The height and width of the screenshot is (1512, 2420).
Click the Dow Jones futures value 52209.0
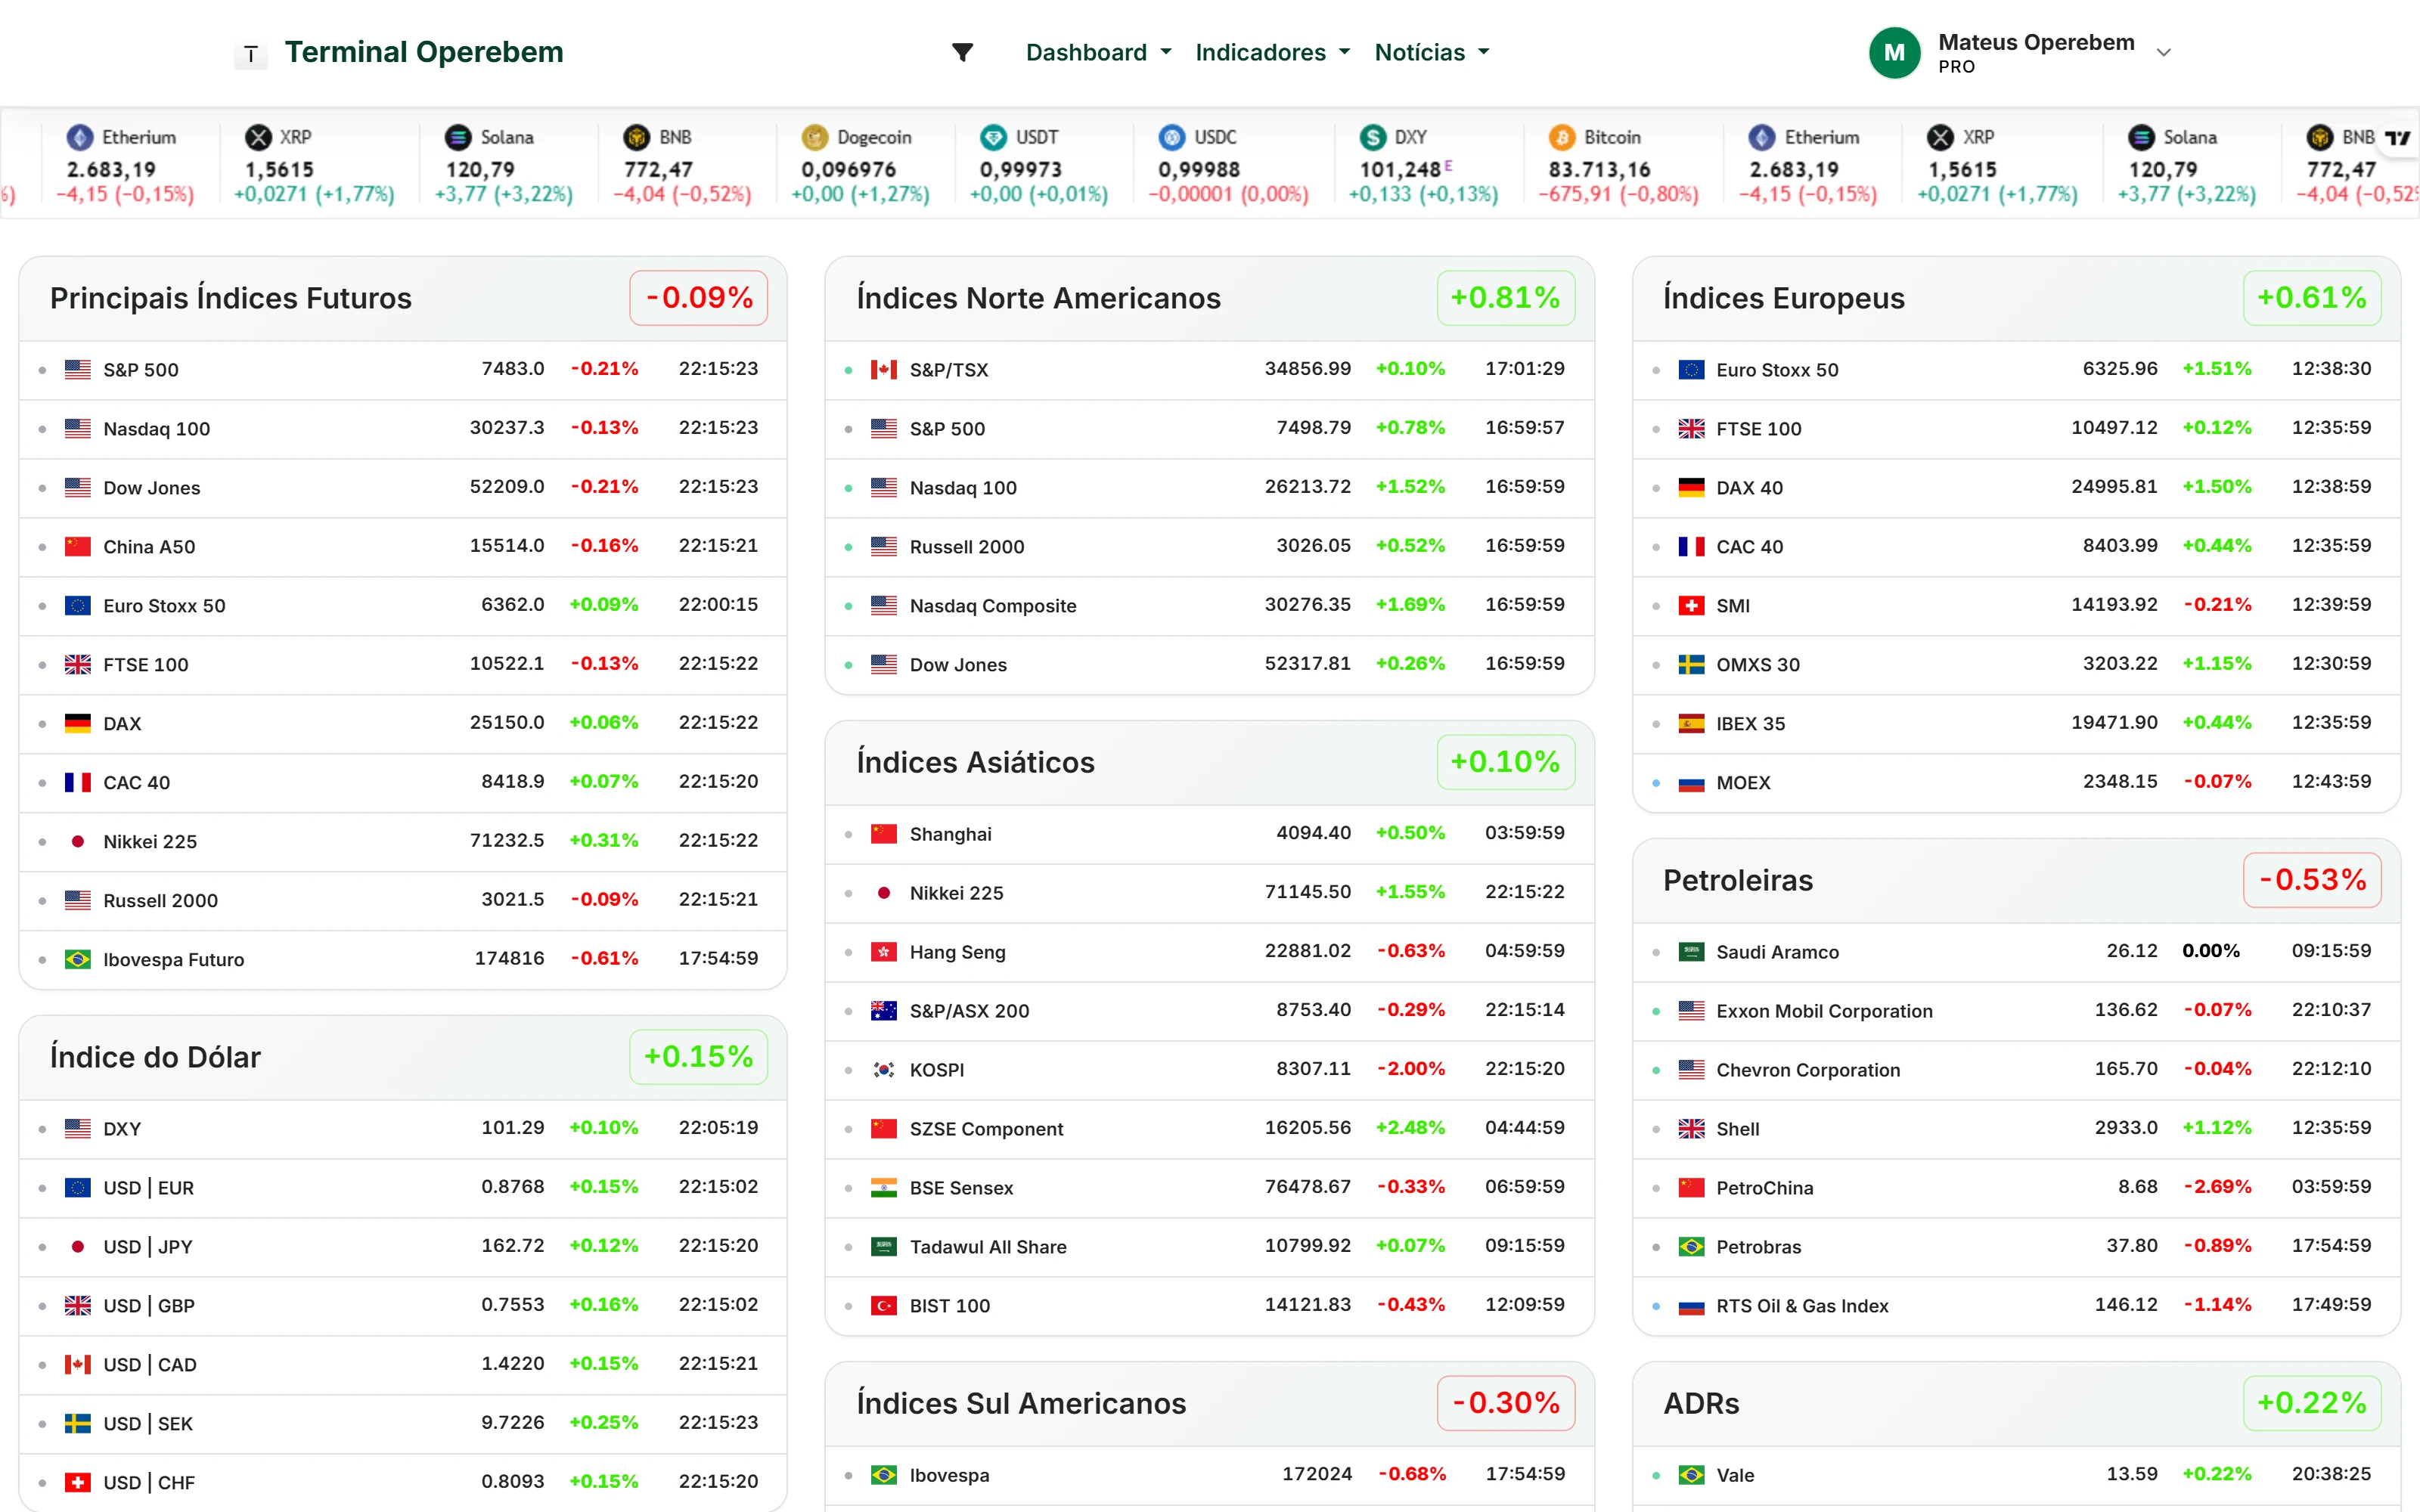coord(507,486)
